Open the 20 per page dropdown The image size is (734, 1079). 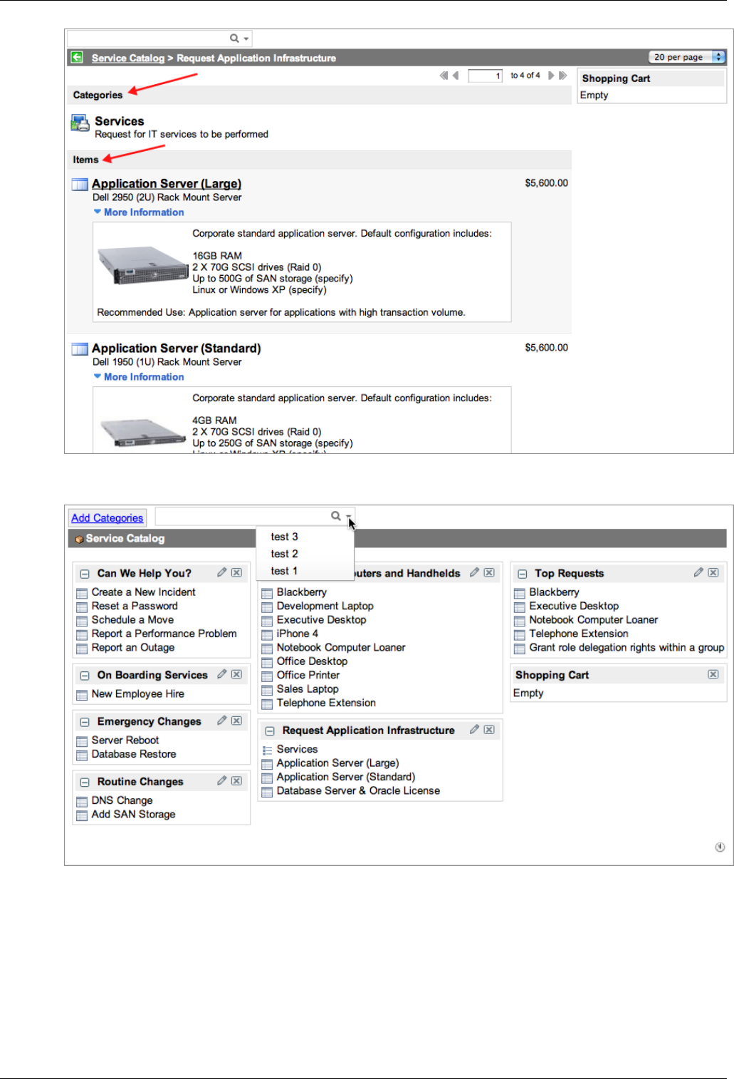pos(686,57)
